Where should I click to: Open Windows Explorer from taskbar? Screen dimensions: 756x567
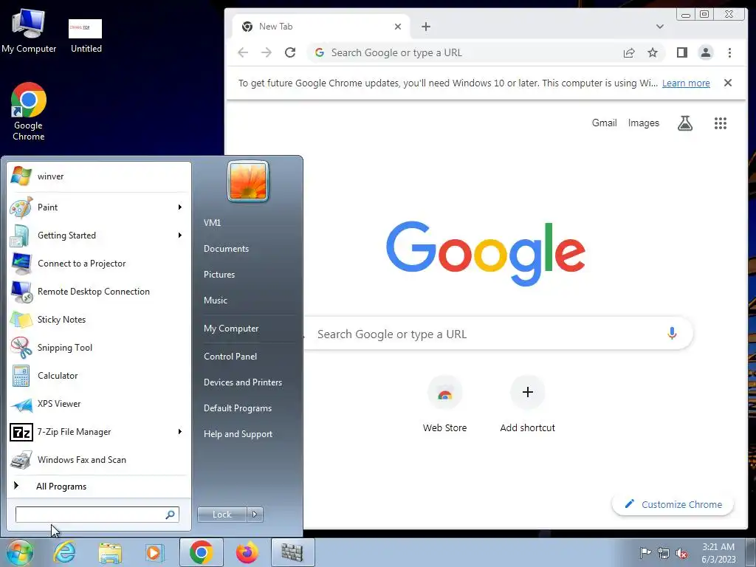(110, 552)
